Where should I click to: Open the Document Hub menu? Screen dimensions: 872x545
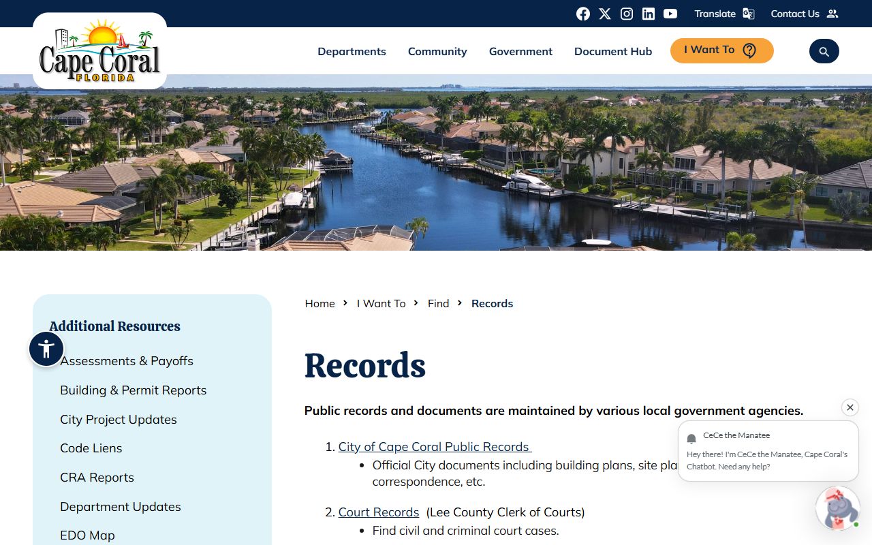[613, 51]
